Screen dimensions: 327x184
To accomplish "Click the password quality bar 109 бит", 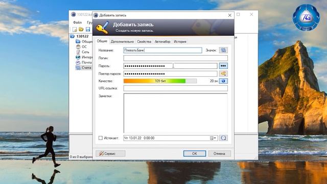I will coord(160,81).
